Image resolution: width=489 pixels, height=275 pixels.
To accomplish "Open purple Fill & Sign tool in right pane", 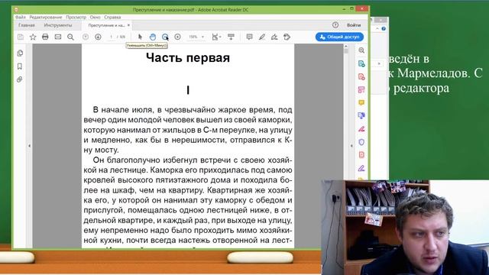I will tap(361, 168).
